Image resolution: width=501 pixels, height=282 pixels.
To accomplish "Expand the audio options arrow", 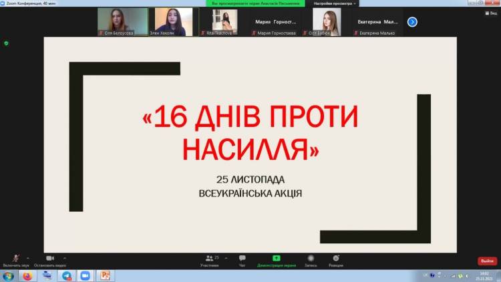I will click(x=27, y=257).
